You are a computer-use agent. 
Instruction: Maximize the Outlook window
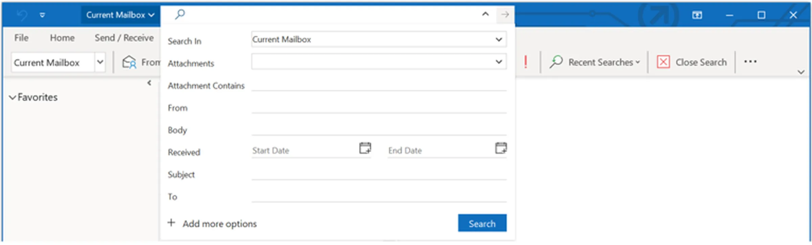click(761, 15)
